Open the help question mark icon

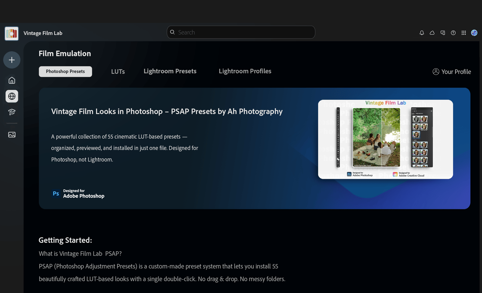coord(453,33)
